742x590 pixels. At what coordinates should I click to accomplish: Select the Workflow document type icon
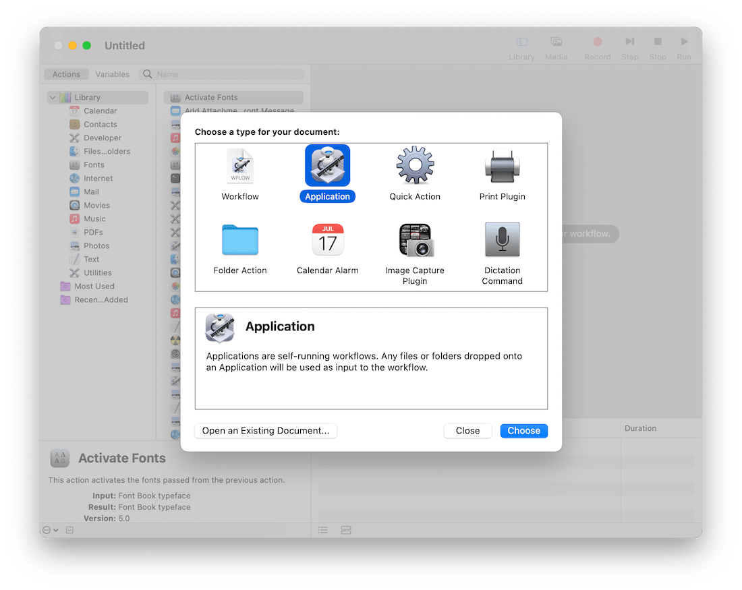tap(240, 167)
